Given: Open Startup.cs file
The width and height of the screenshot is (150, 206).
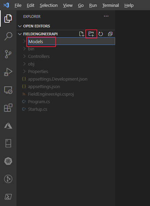Looking at the screenshot, I should point(38,109).
